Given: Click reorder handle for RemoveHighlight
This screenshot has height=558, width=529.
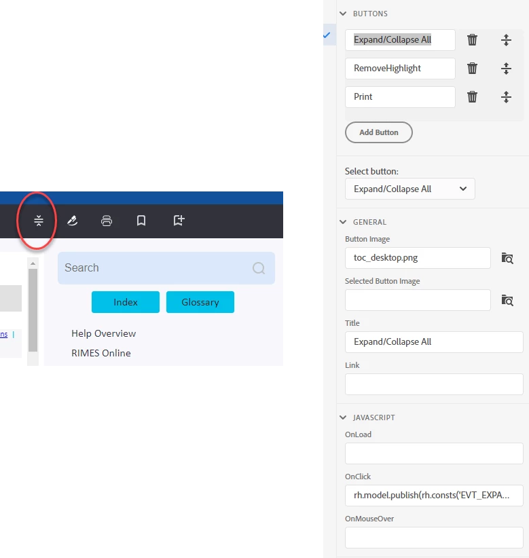Looking at the screenshot, I should pyautogui.click(x=506, y=69).
